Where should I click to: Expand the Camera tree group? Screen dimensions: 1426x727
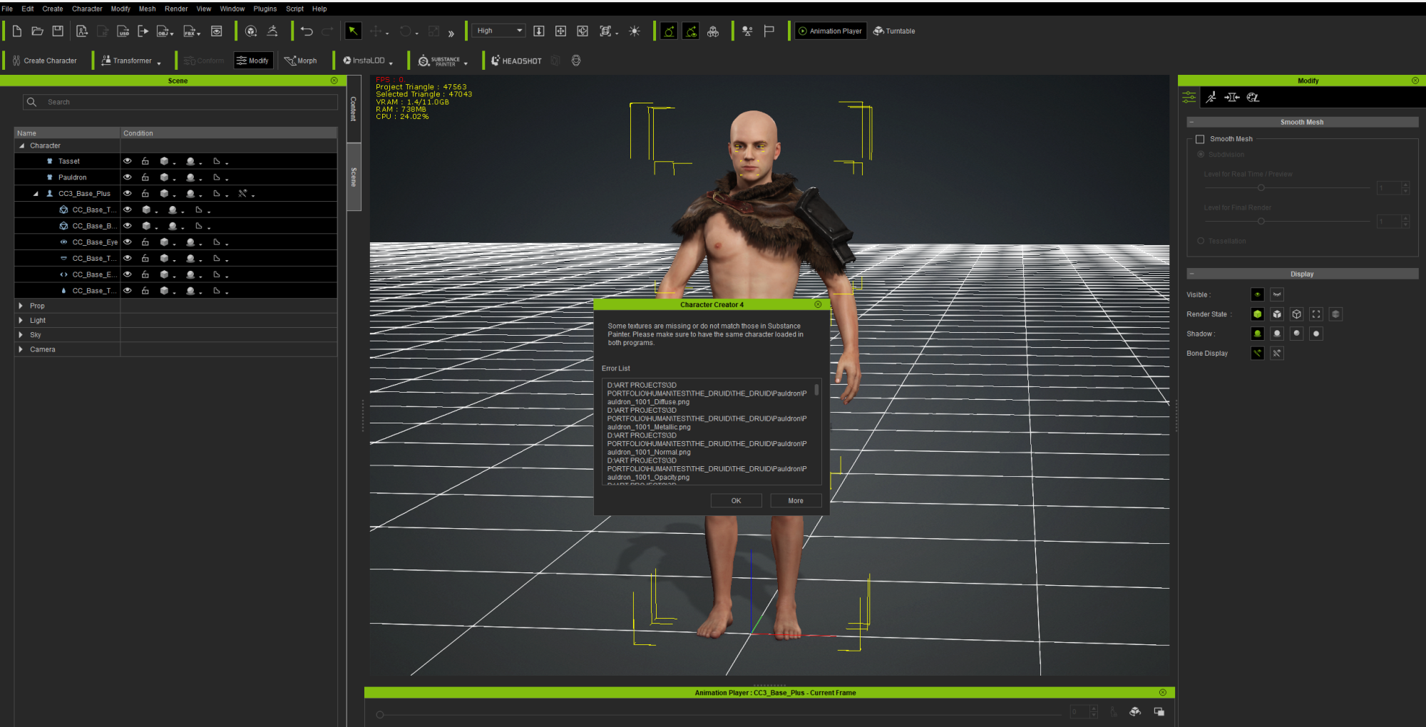21,349
